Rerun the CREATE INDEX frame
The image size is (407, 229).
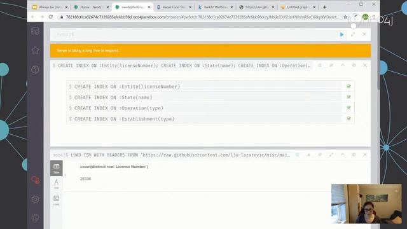point(354,66)
